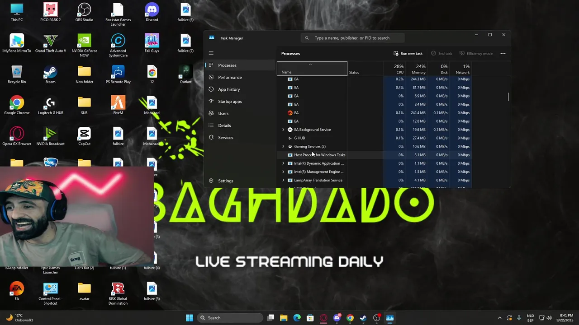Expand the Gaming Services (2) group
Image resolution: width=579 pixels, height=325 pixels.
pyautogui.click(x=283, y=146)
